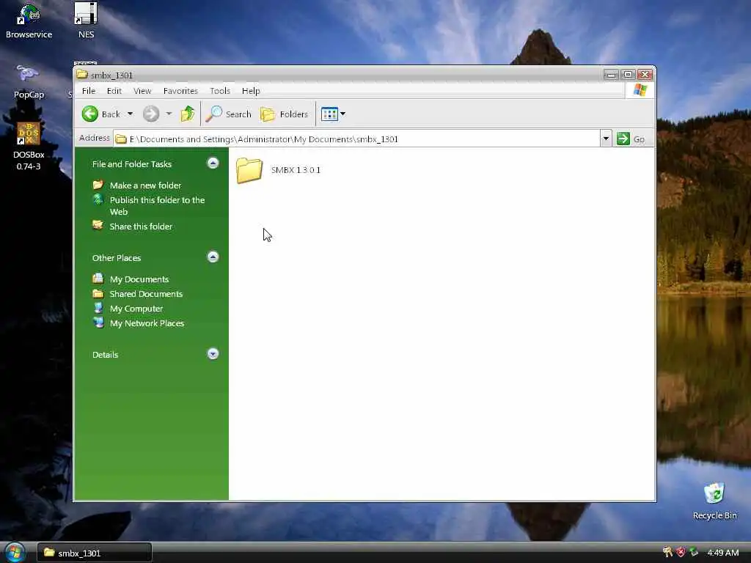Minimize the smbx_1301 window
751x563 pixels.
(611, 75)
